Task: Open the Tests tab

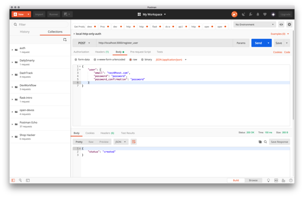Action: (160, 52)
